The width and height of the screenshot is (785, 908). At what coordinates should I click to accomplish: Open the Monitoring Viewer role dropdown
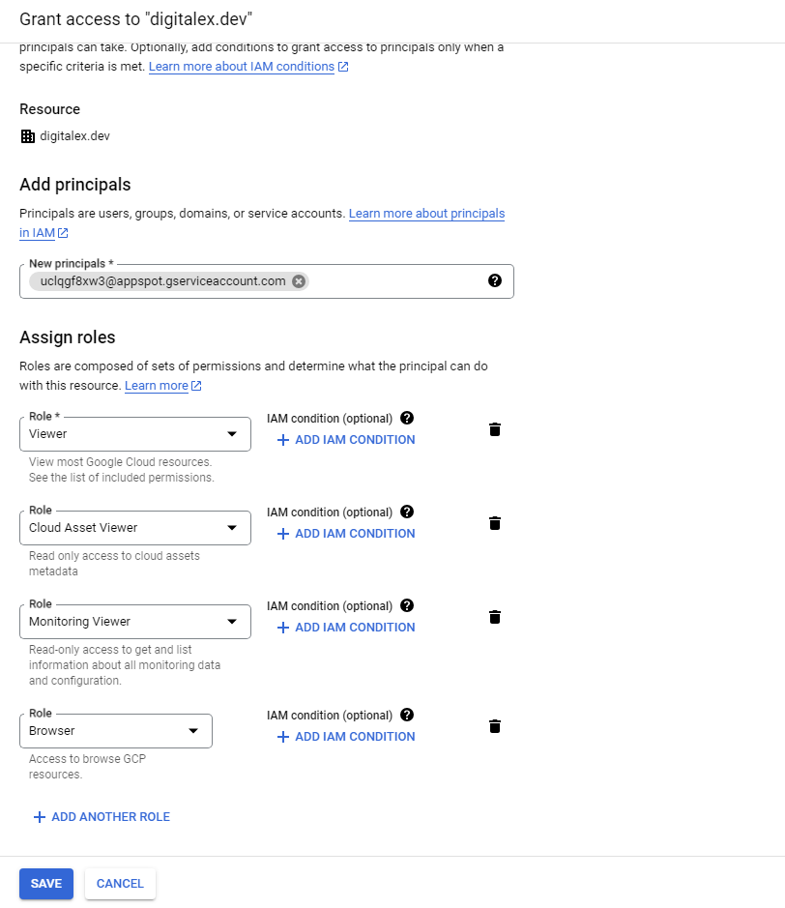click(232, 622)
